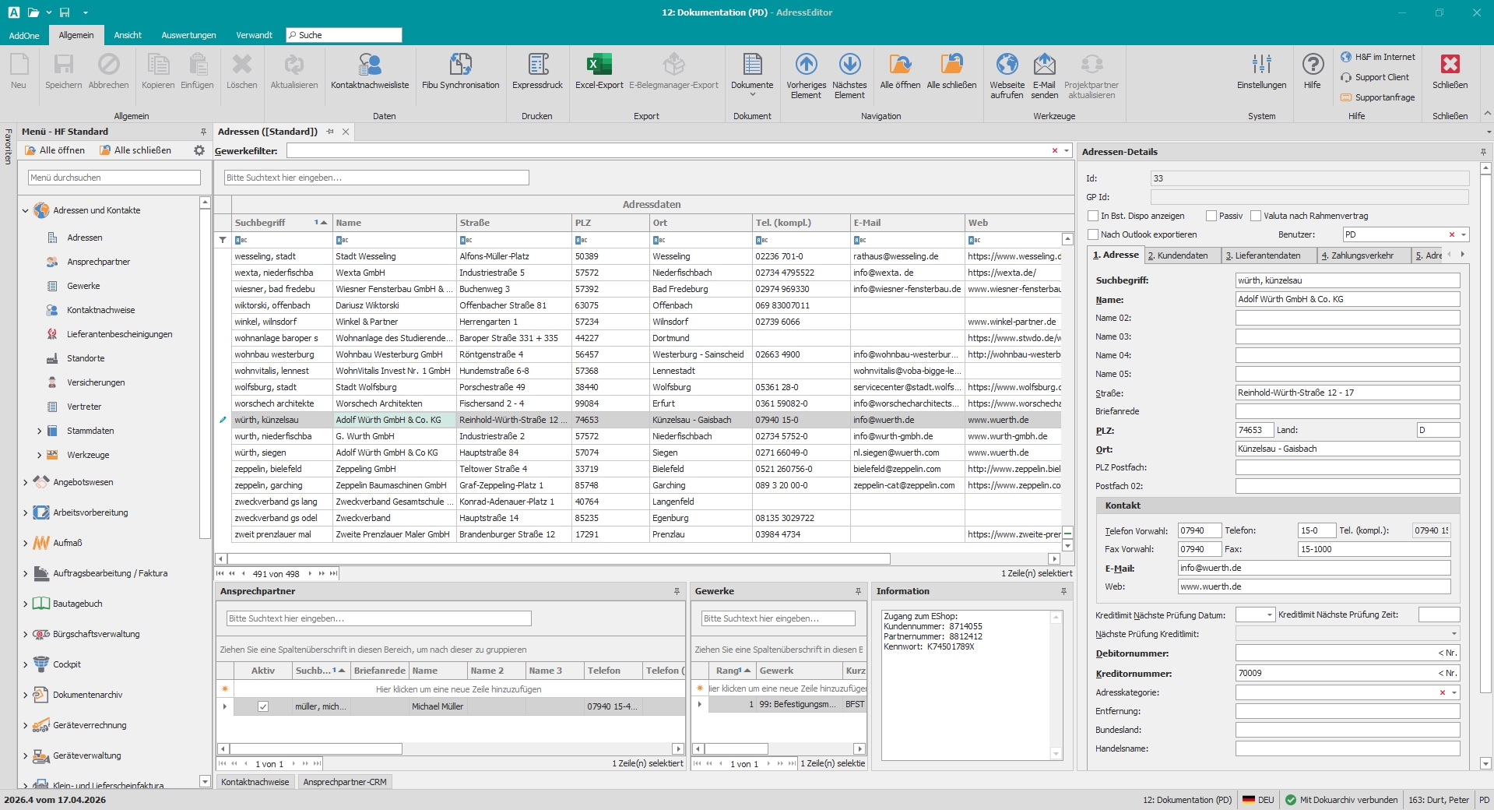Open the Dokumente ribbon dropdown
The width and height of the screenshot is (1494, 810).
click(x=752, y=76)
